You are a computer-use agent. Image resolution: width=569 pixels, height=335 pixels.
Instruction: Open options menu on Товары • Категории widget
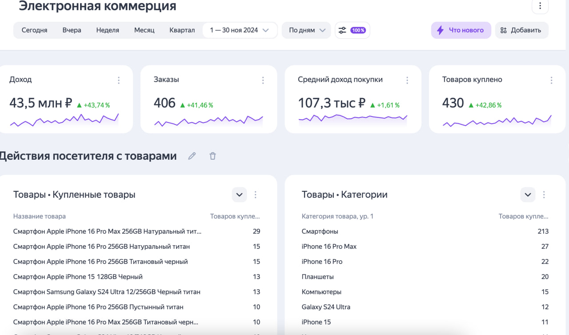click(x=544, y=194)
